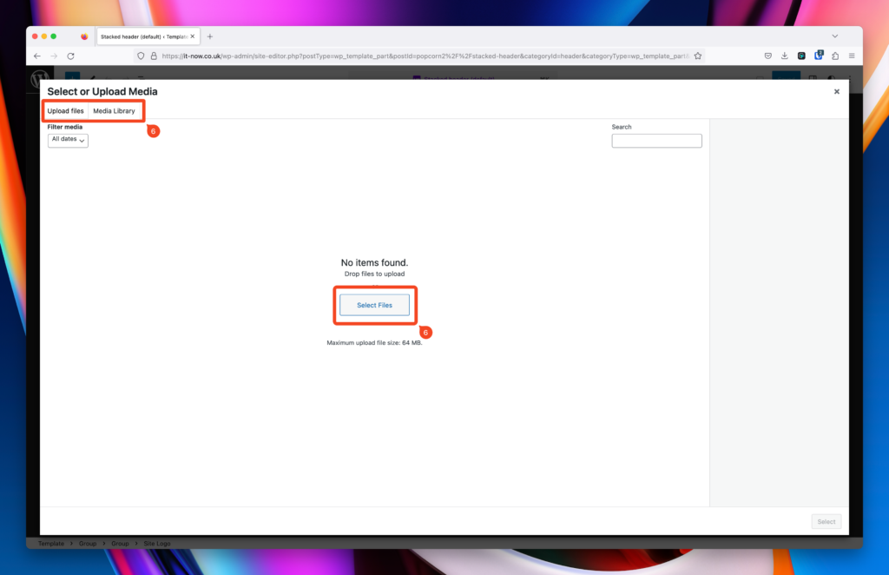Click the "Drop files to upload" text

(374, 274)
